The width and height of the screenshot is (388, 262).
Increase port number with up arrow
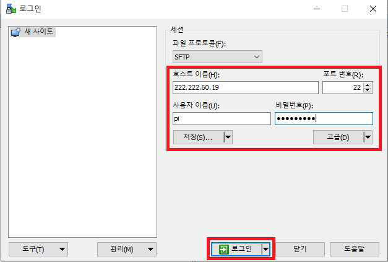click(x=368, y=85)
